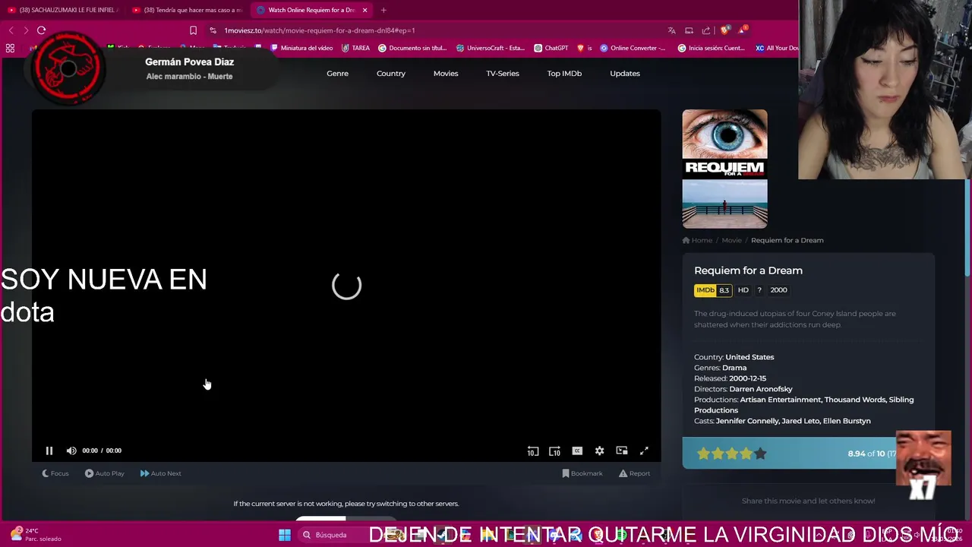
Task: Bookmark page using address bar icon
Action: (193, 30)
